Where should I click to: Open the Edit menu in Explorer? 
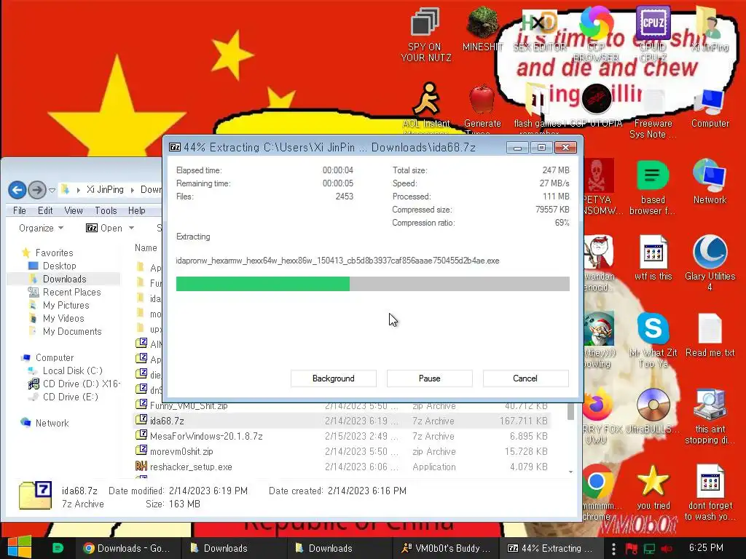pos(45,210)
